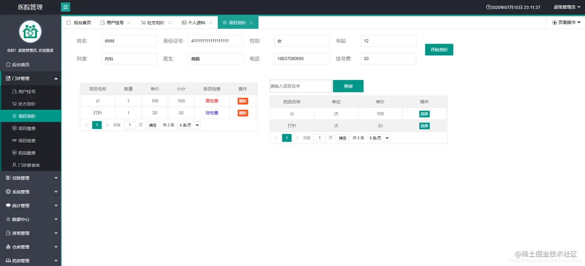Close the 处方划价 tab
The image size is (585, 266).
point(169,23)
